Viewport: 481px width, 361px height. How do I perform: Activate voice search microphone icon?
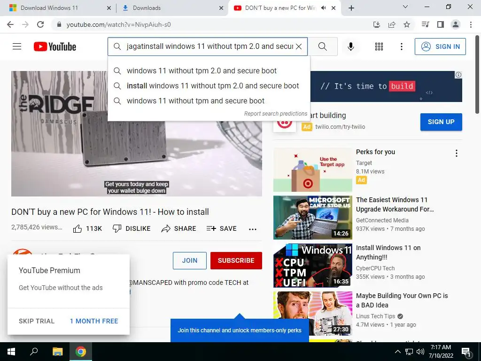point(351,47)
